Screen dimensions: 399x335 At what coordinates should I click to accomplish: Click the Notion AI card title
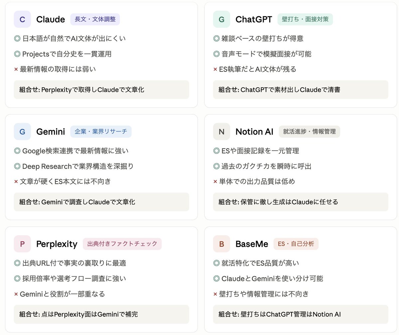[254, 132]
